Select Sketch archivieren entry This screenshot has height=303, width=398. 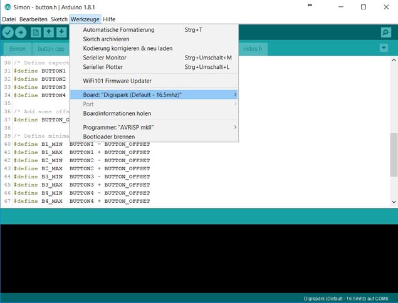coord(154,39)
